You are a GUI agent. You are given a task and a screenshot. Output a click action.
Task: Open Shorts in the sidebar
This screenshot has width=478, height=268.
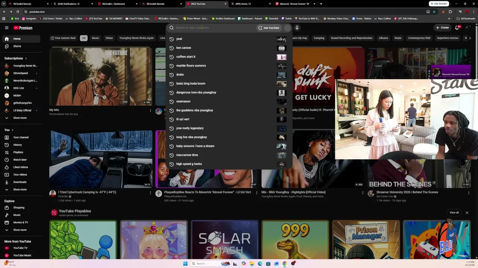pos(21,46)
